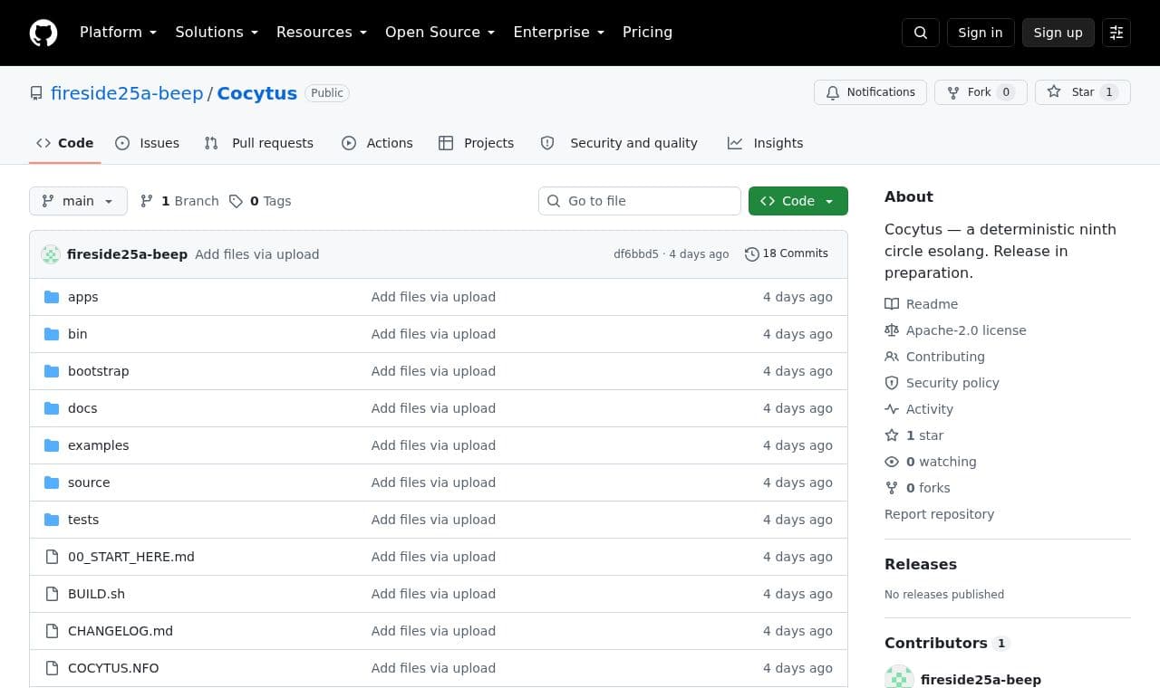This screenshot has height=688, width=1160.
Task: Click the Apache-2.0 license scale icon
Action: 892,330
